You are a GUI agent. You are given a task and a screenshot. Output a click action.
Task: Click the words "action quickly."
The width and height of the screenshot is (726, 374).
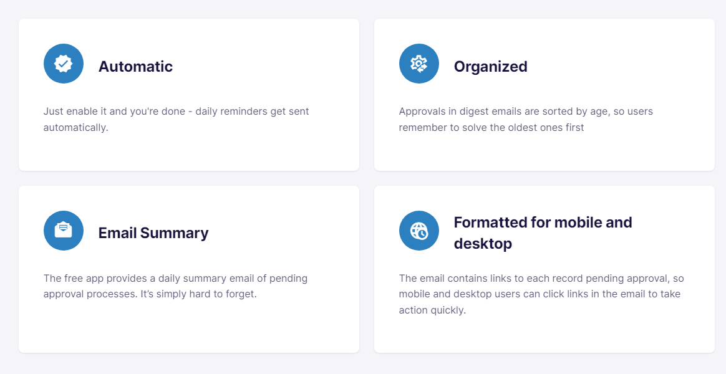432,310
